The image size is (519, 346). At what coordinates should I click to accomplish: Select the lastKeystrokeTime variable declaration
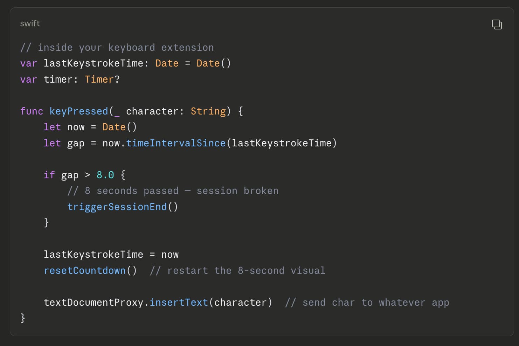[93, 63]
